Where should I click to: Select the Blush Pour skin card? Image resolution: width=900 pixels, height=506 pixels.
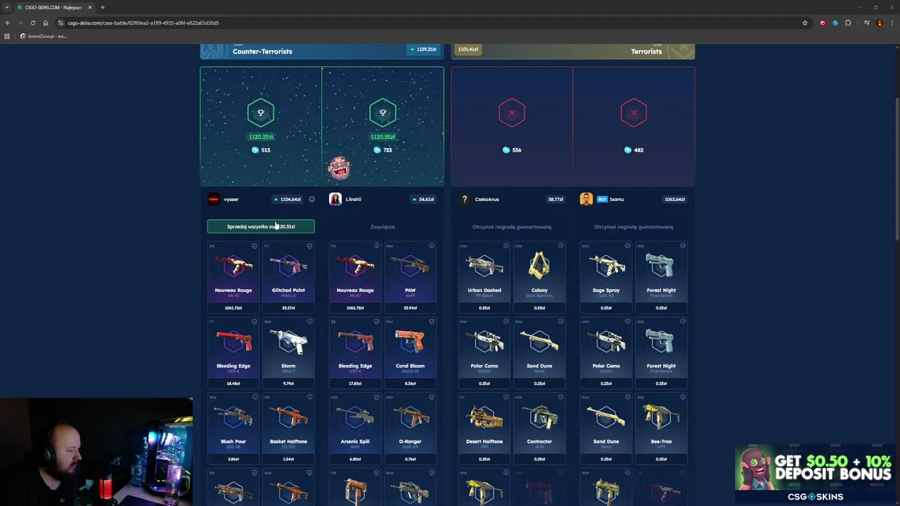pyautogui.click(x=233, y=428)
